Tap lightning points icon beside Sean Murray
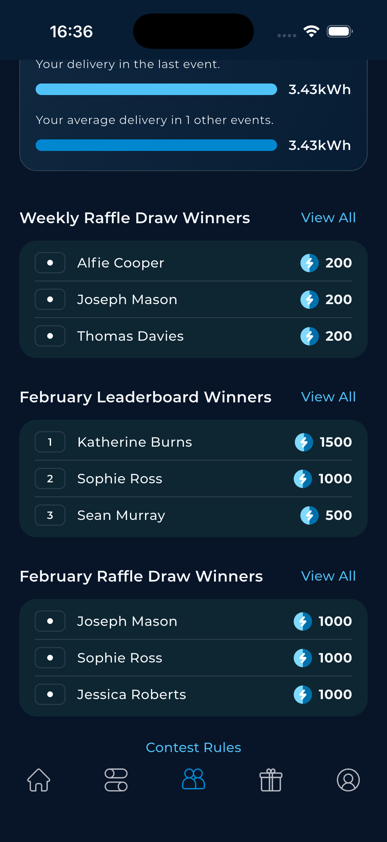This screenshot has height=842, width=387. [x=309, y=515]
